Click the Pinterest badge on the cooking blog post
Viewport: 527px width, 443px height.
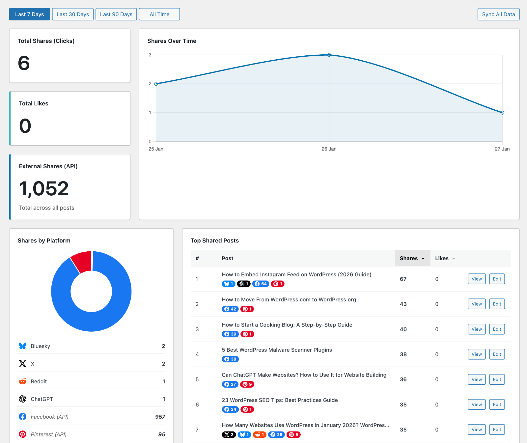(247, 334)
